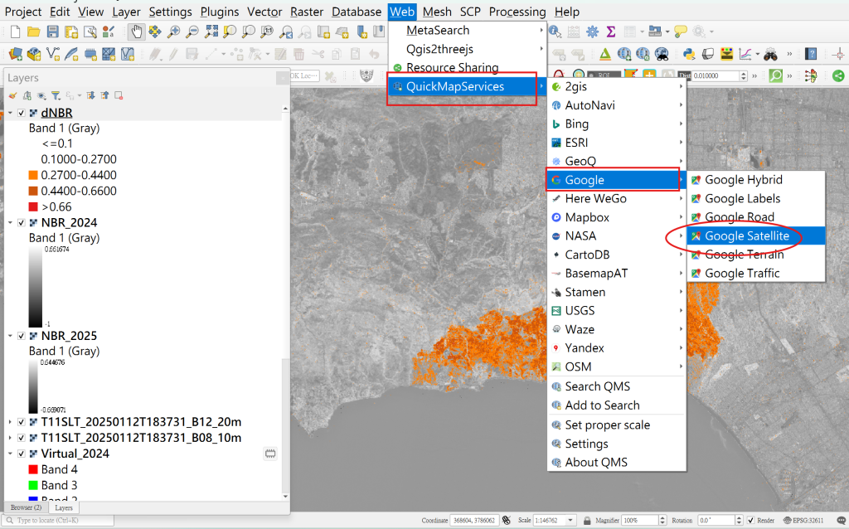Click the Zoom Last icon
Image resolution: width=849 pixels, height=529 pixels.
coord(285,32)
